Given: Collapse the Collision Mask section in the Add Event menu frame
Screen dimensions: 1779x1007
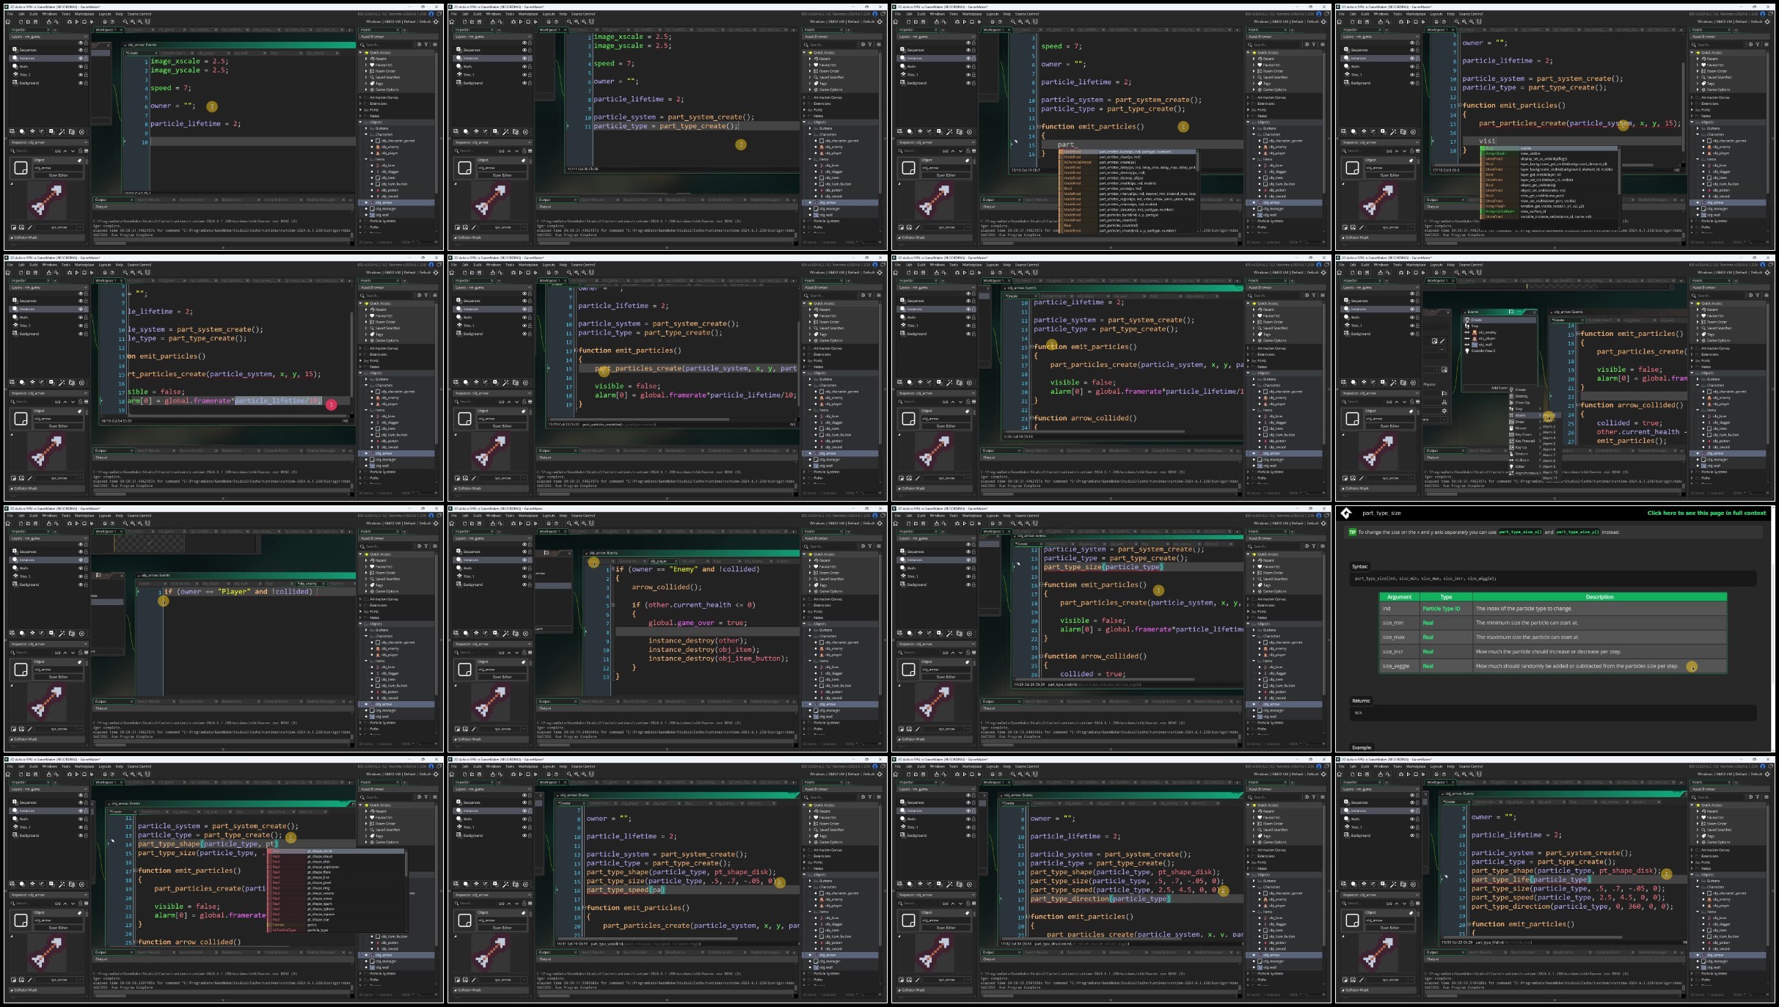Looking at the screenshot, I should [1343, 488].
